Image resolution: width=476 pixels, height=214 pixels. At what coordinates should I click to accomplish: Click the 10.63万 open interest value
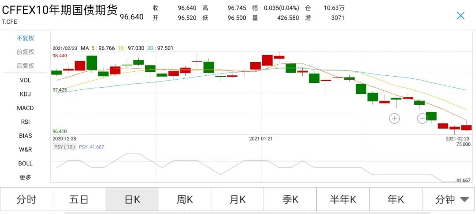pos(334,8)
